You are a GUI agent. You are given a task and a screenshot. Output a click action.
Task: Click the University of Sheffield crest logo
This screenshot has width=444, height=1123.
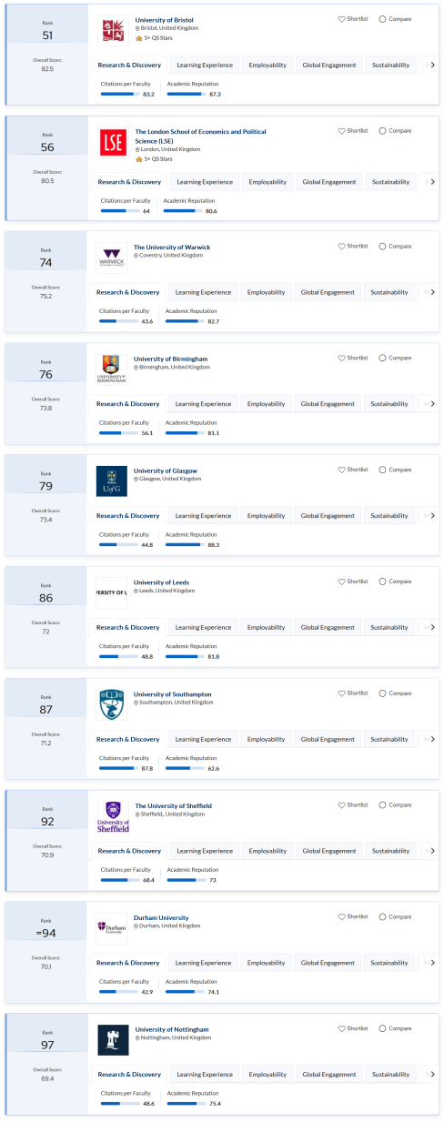[114, 816]
